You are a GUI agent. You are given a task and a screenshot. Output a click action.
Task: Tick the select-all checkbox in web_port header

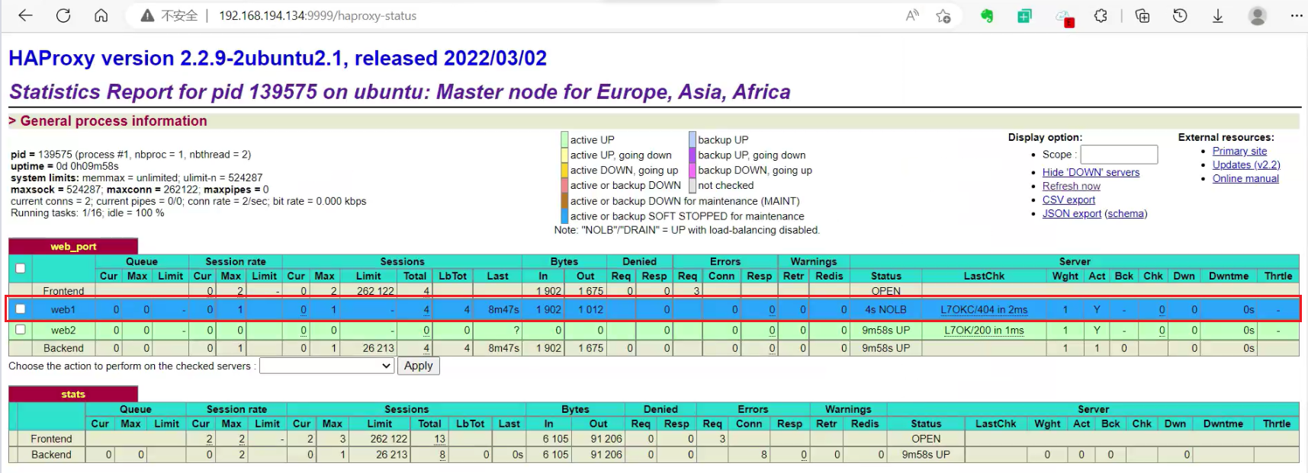21,268
